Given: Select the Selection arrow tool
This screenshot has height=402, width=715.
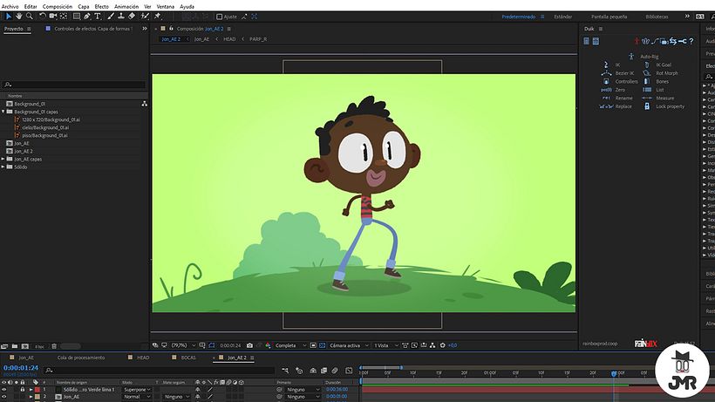Looking at the screenshot, I should click(9, 17).
